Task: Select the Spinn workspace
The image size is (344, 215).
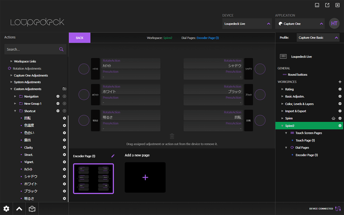Action: (x=289, y=119)
